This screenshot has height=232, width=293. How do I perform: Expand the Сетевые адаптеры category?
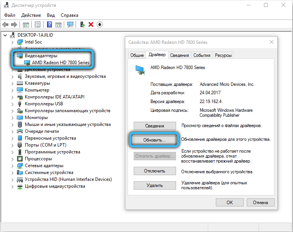pos(12,166)
